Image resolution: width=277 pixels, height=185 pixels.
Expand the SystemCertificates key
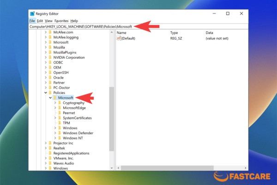(x=55, y=118)
